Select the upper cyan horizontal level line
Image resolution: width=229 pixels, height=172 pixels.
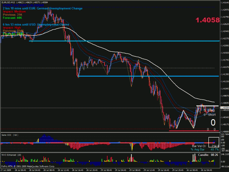pyautogui.click(x=124, y=41)
